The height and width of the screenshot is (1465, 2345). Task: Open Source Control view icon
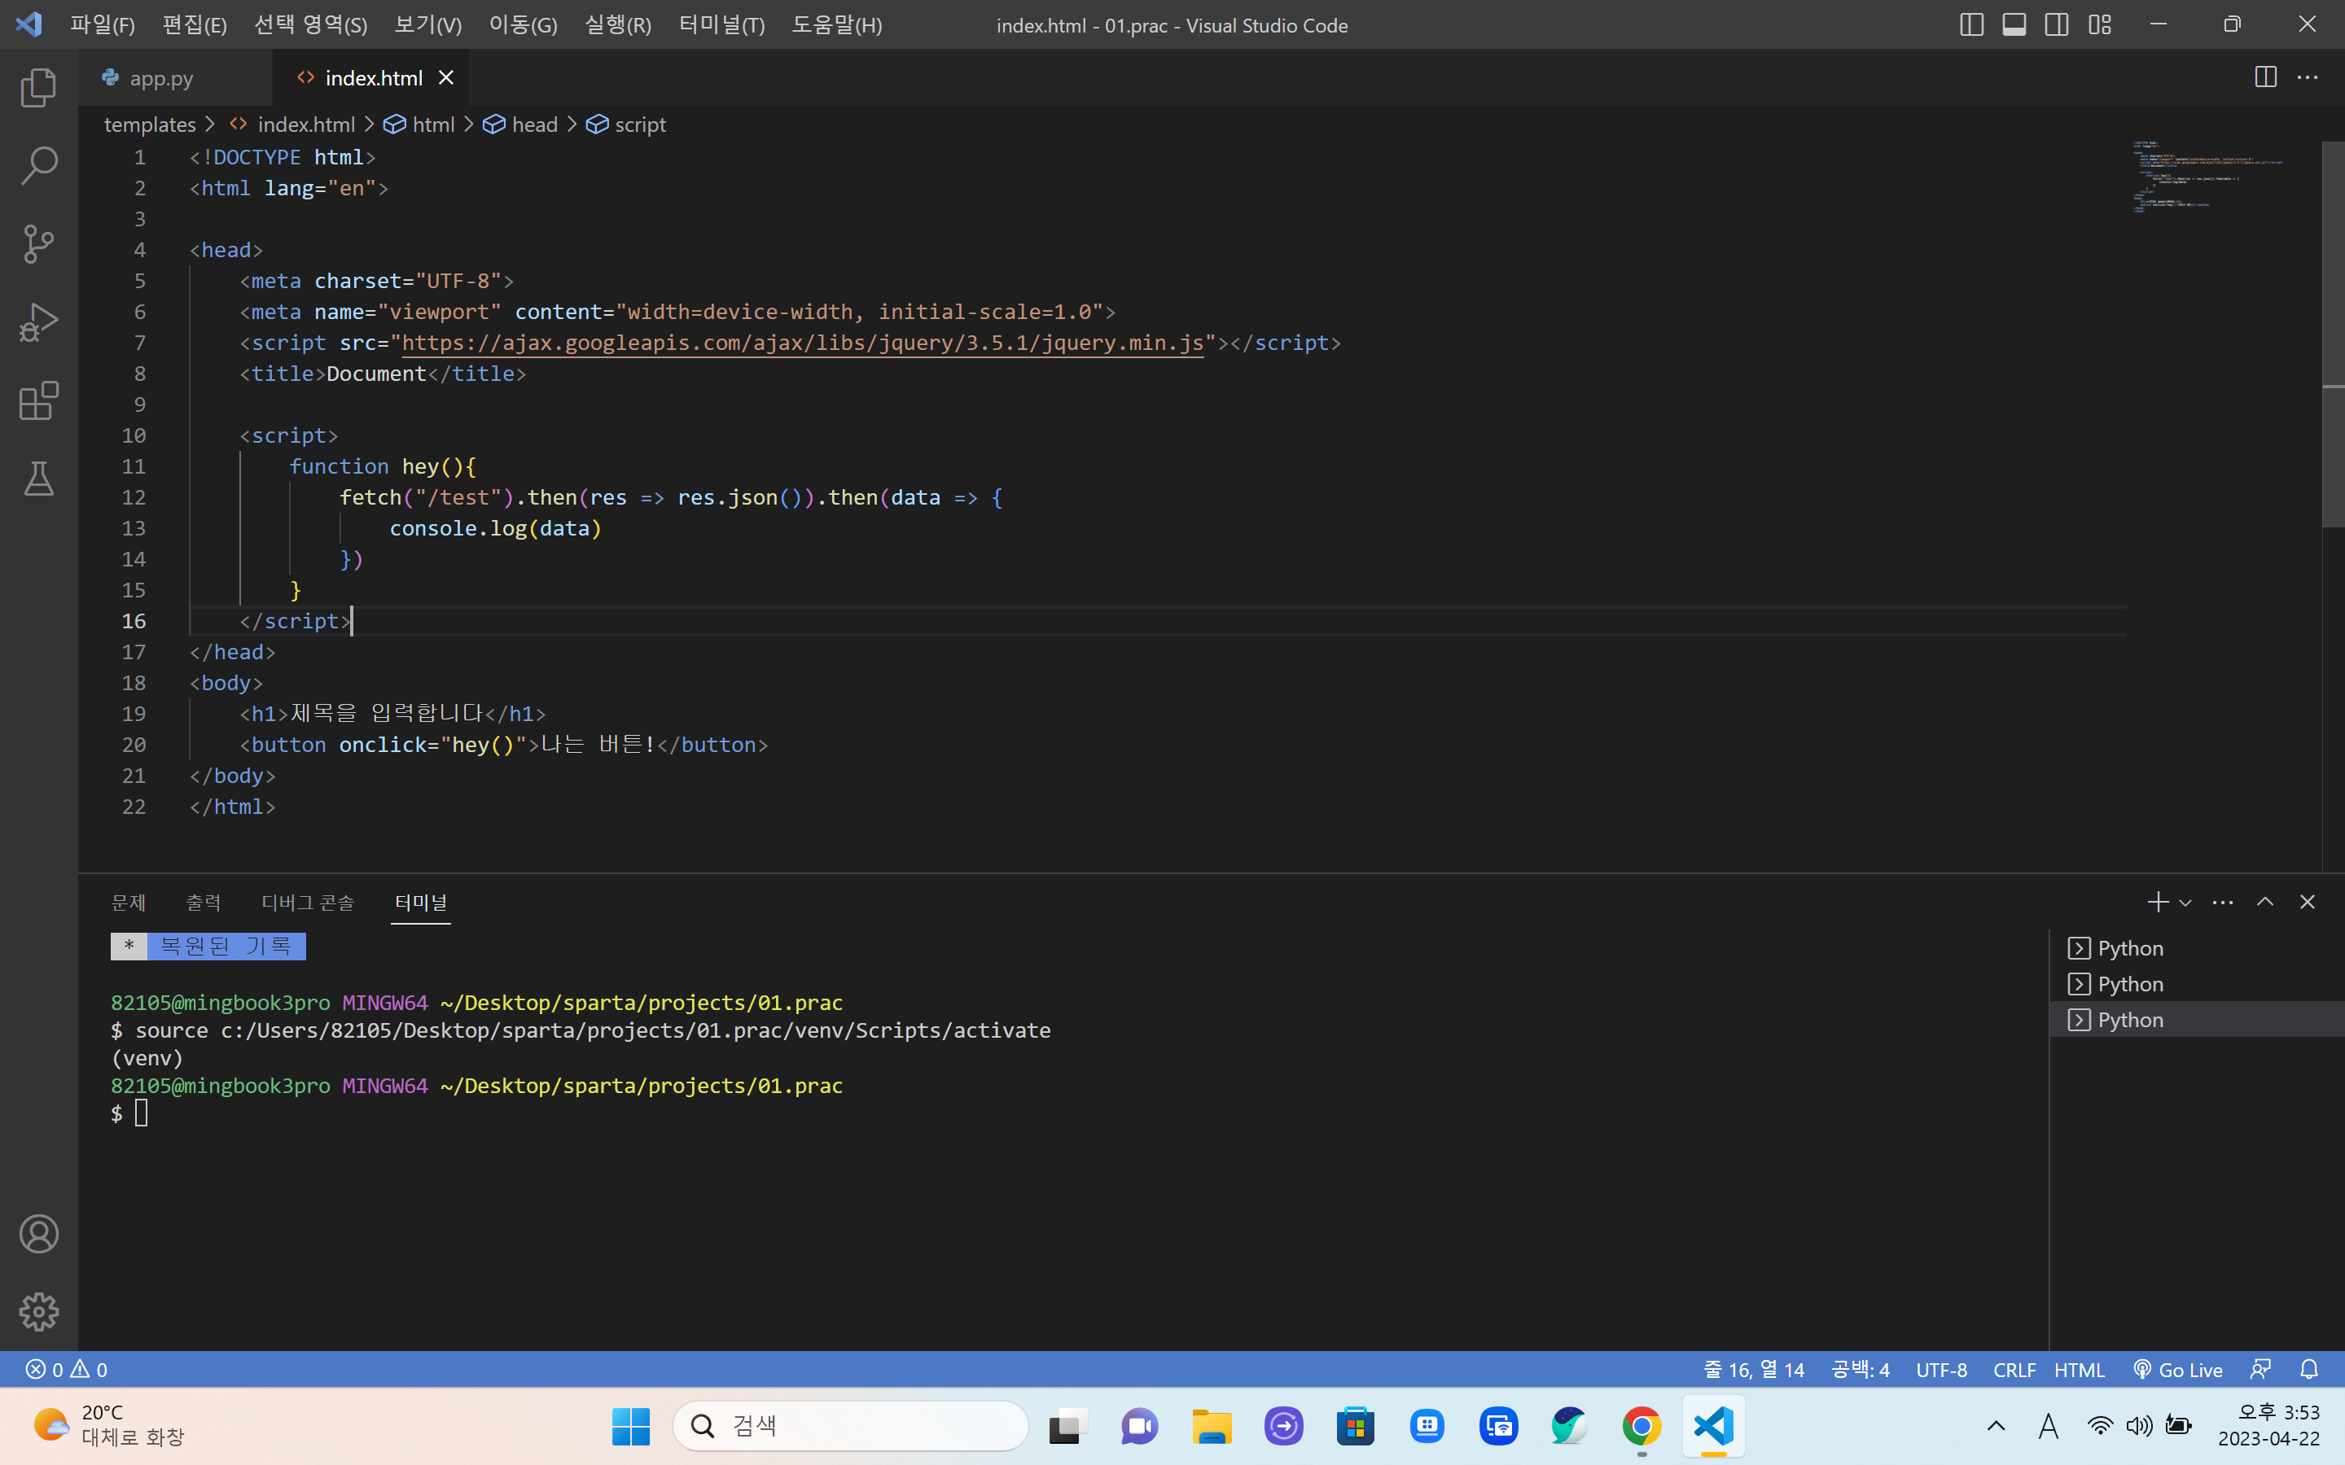click(x=39, y=244)
